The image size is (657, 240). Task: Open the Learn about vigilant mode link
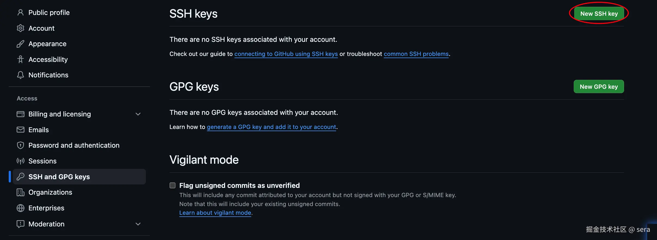click(215, 213)
